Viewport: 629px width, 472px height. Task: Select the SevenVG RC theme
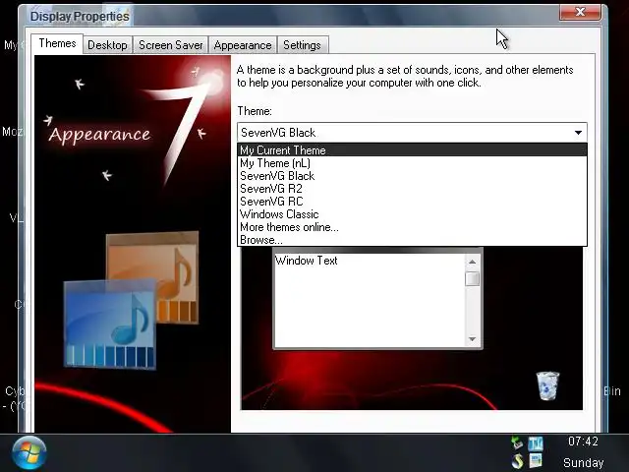click(x=412, y=202)
